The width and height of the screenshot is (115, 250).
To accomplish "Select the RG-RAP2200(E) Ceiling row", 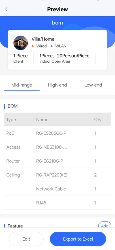I will [57, 175].
